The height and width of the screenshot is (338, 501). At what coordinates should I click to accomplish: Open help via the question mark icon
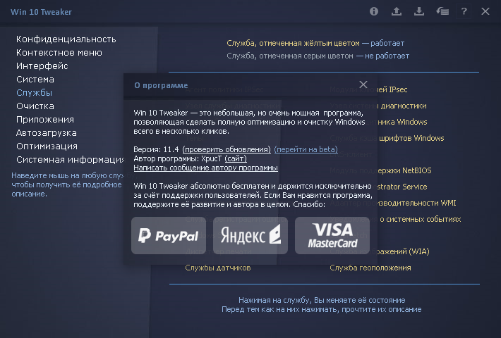(464, 11)
